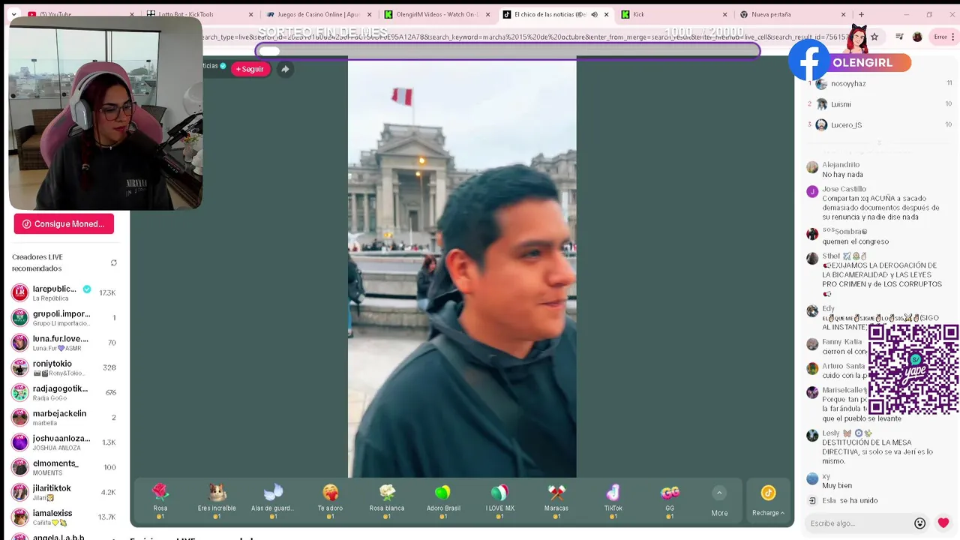
Task: Close the YouTube browser tab
Action: [132, 14]
